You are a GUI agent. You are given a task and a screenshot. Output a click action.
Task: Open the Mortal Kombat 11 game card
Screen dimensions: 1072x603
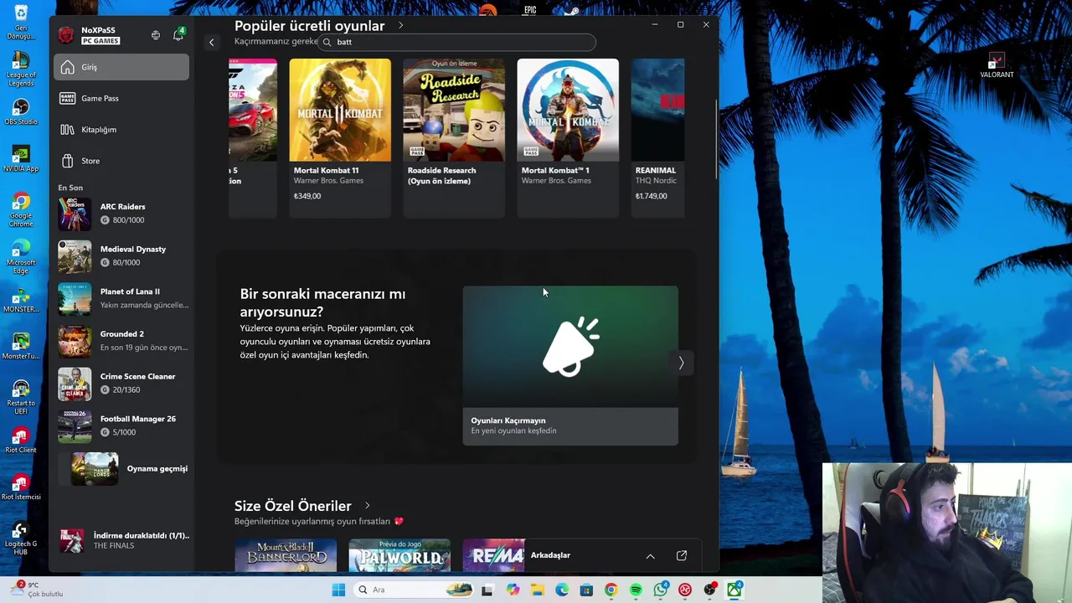(x=340, y=137)
